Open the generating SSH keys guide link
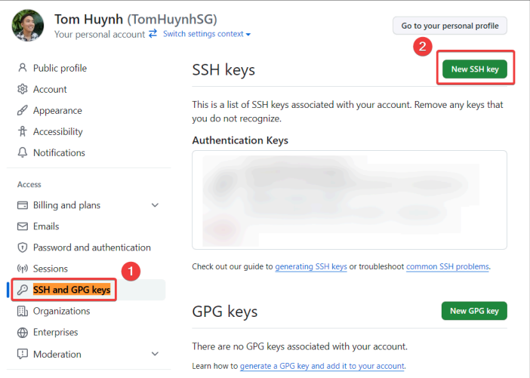 (311, 266)
